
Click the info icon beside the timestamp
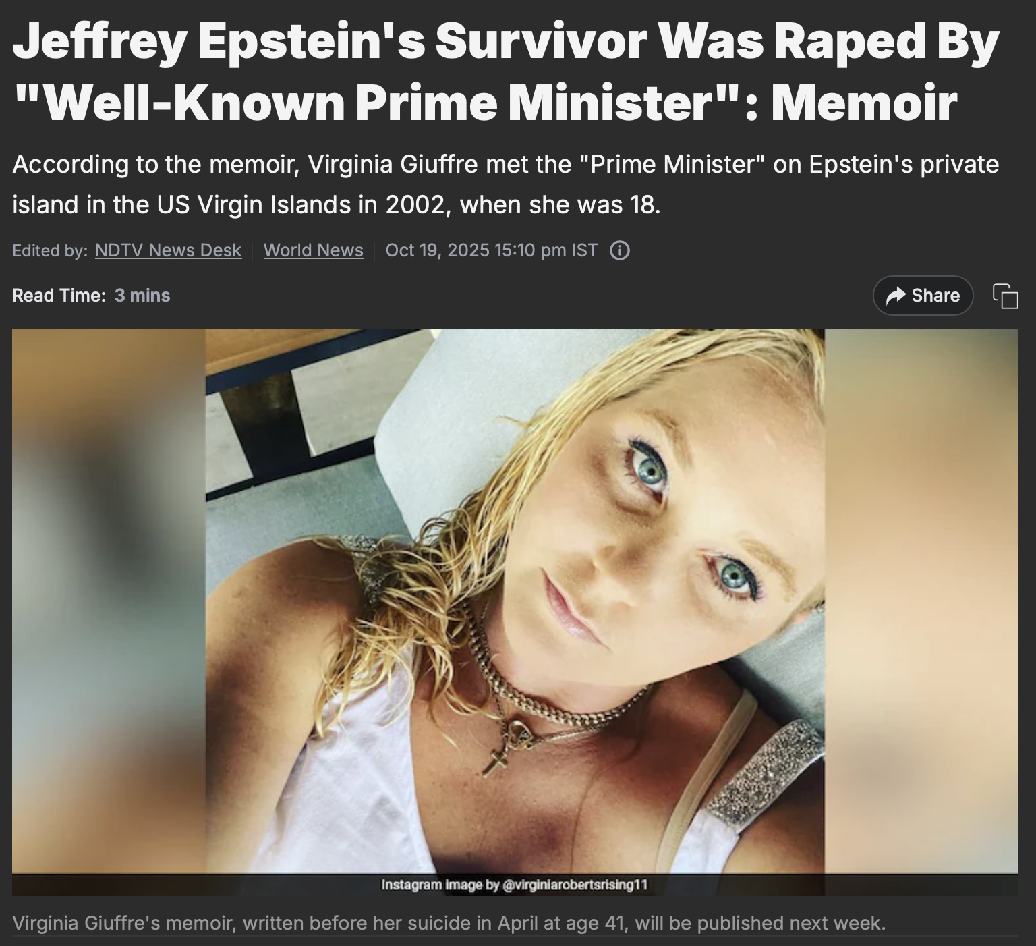tap(620, 250)
